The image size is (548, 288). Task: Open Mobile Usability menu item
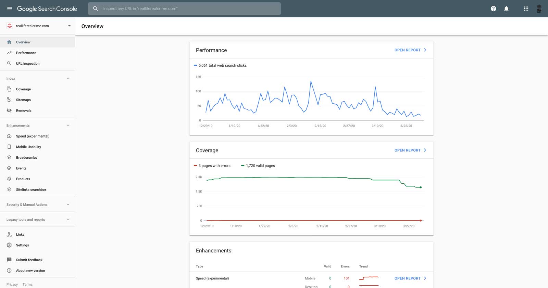tap(37, 147)
